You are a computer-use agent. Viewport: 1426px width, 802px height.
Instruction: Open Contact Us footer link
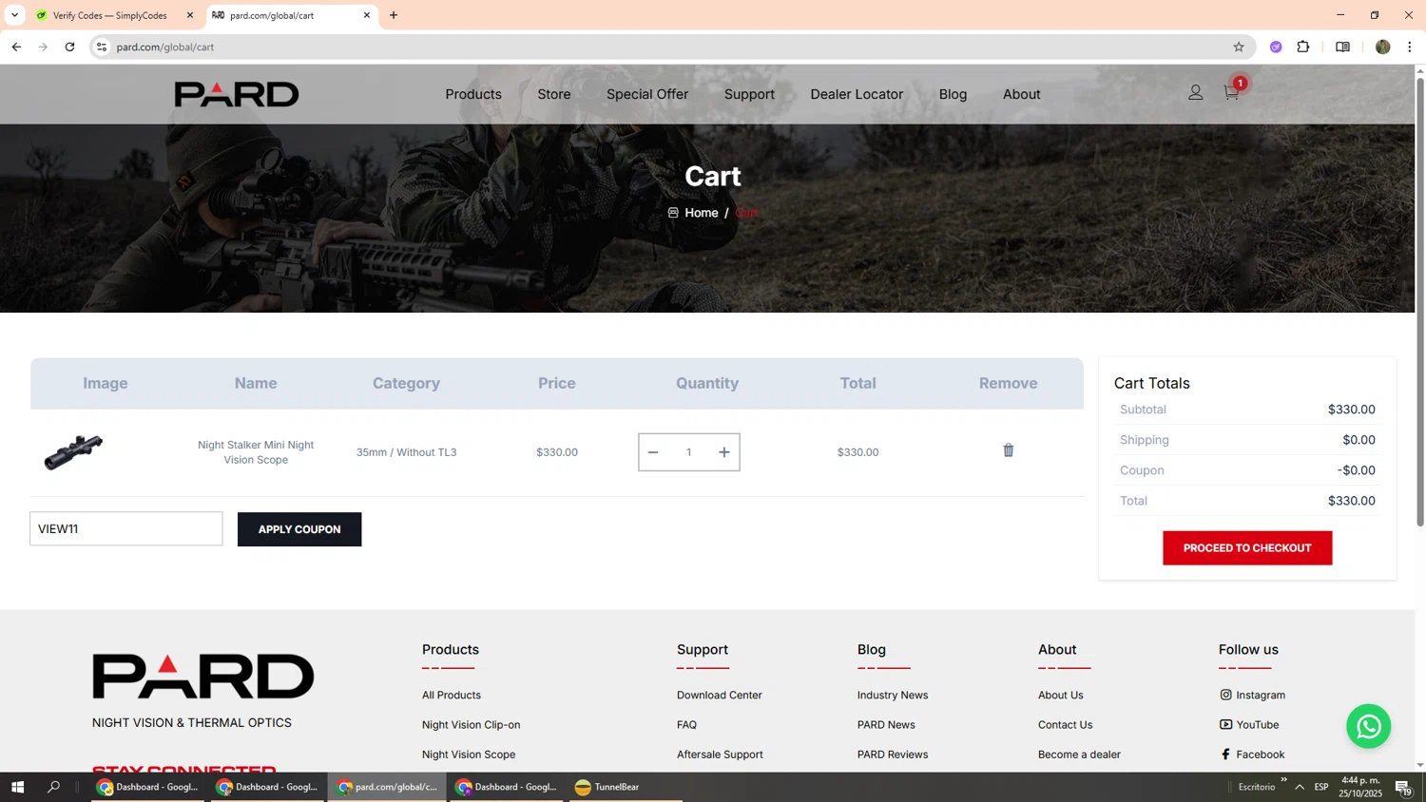tap(1066, 724)
